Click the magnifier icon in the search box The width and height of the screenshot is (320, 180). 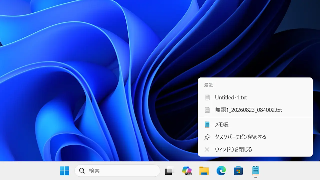coord(82,171)
